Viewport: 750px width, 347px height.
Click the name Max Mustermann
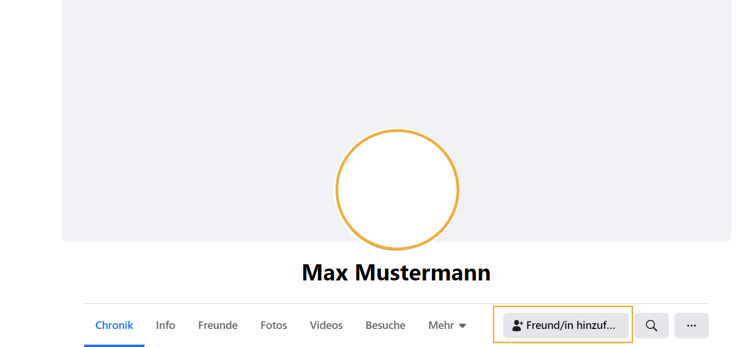point(396,273)
